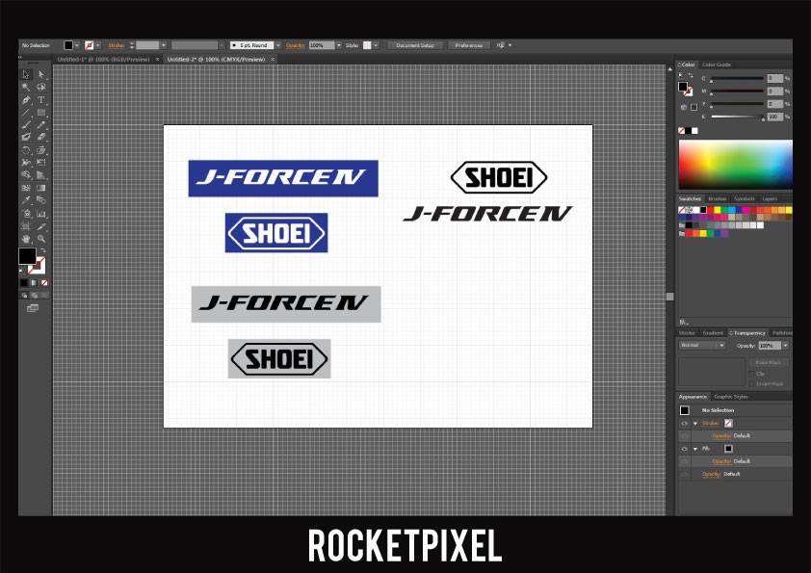Select the Column Graph tool
This screenshot has width=811, height=573.
[x=41, y=213]
